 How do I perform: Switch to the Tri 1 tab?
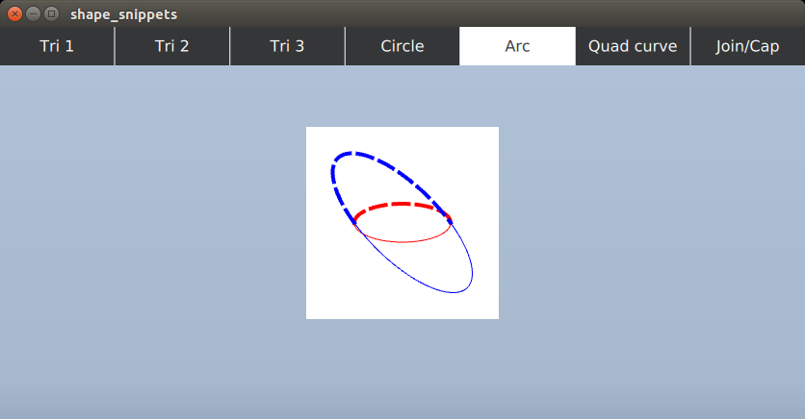tap(57, 46)
